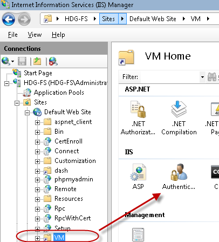Collapse the HDG-FS server node

point(6,83)
